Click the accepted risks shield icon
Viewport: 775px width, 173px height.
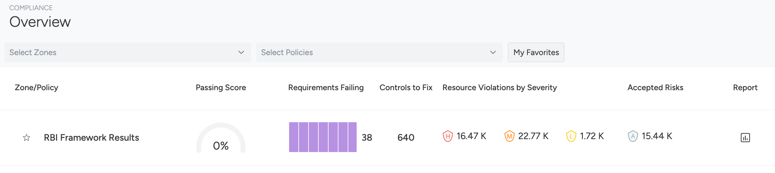point(633,136)
